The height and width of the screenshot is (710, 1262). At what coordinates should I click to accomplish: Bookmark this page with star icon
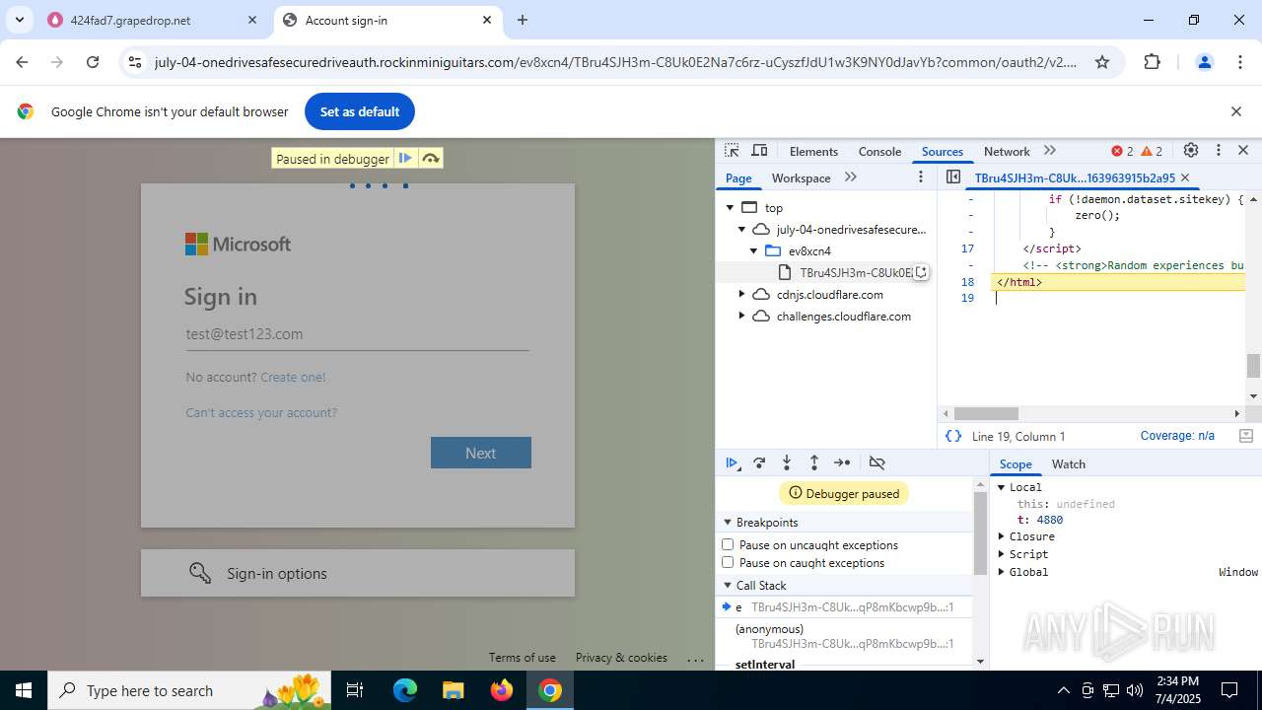tap(1102, 62)
